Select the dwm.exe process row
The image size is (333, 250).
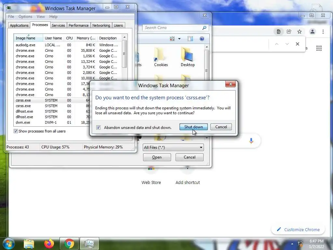(x=52, y=122)
